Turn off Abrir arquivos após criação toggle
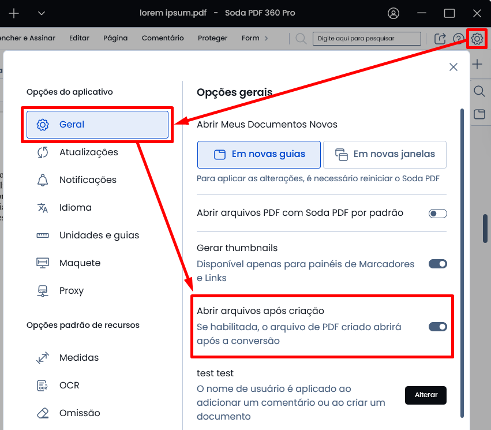Viewport: 491px width, 430px height. click(x=437, y=327)
